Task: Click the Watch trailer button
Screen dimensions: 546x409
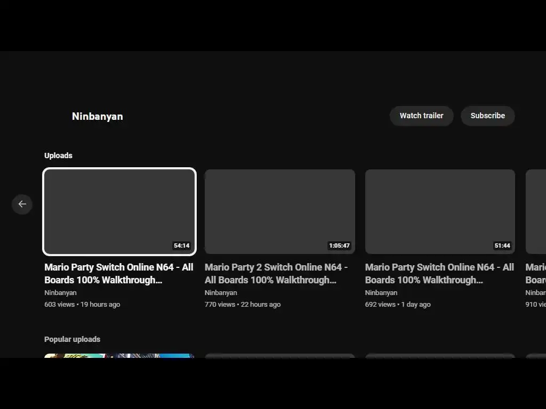Action: click(x=421, y=116)
